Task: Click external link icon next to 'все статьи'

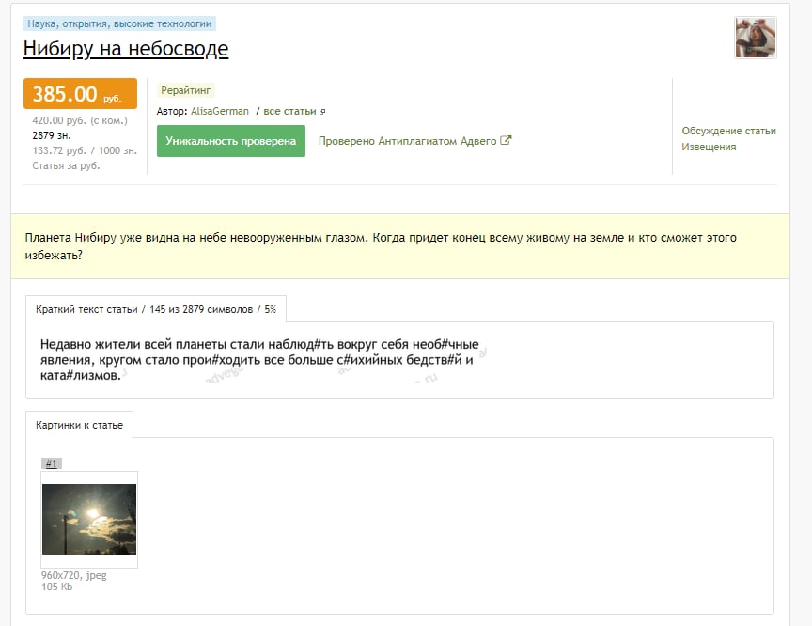Action: click(x=322, y=112)
